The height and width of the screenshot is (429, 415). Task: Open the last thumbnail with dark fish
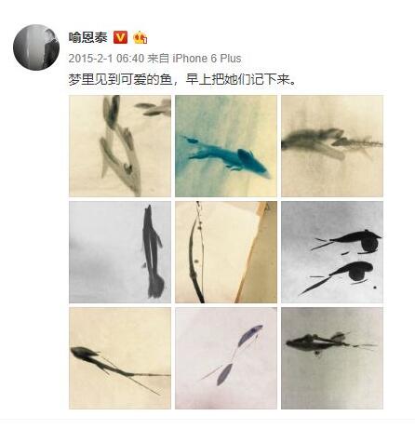click(x=332, y=358)
